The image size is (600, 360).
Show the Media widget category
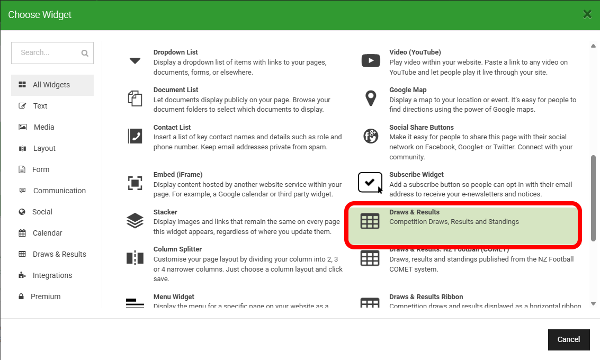tap(44, 127)
